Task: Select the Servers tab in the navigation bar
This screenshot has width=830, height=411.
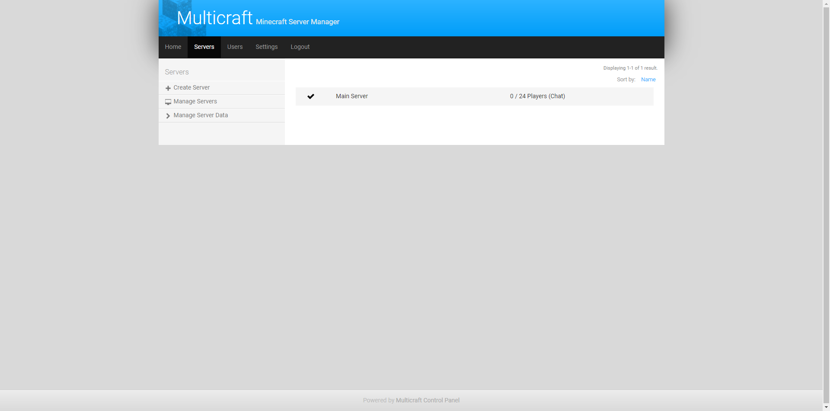Action: pyautogui.click(x=204, y=47)
